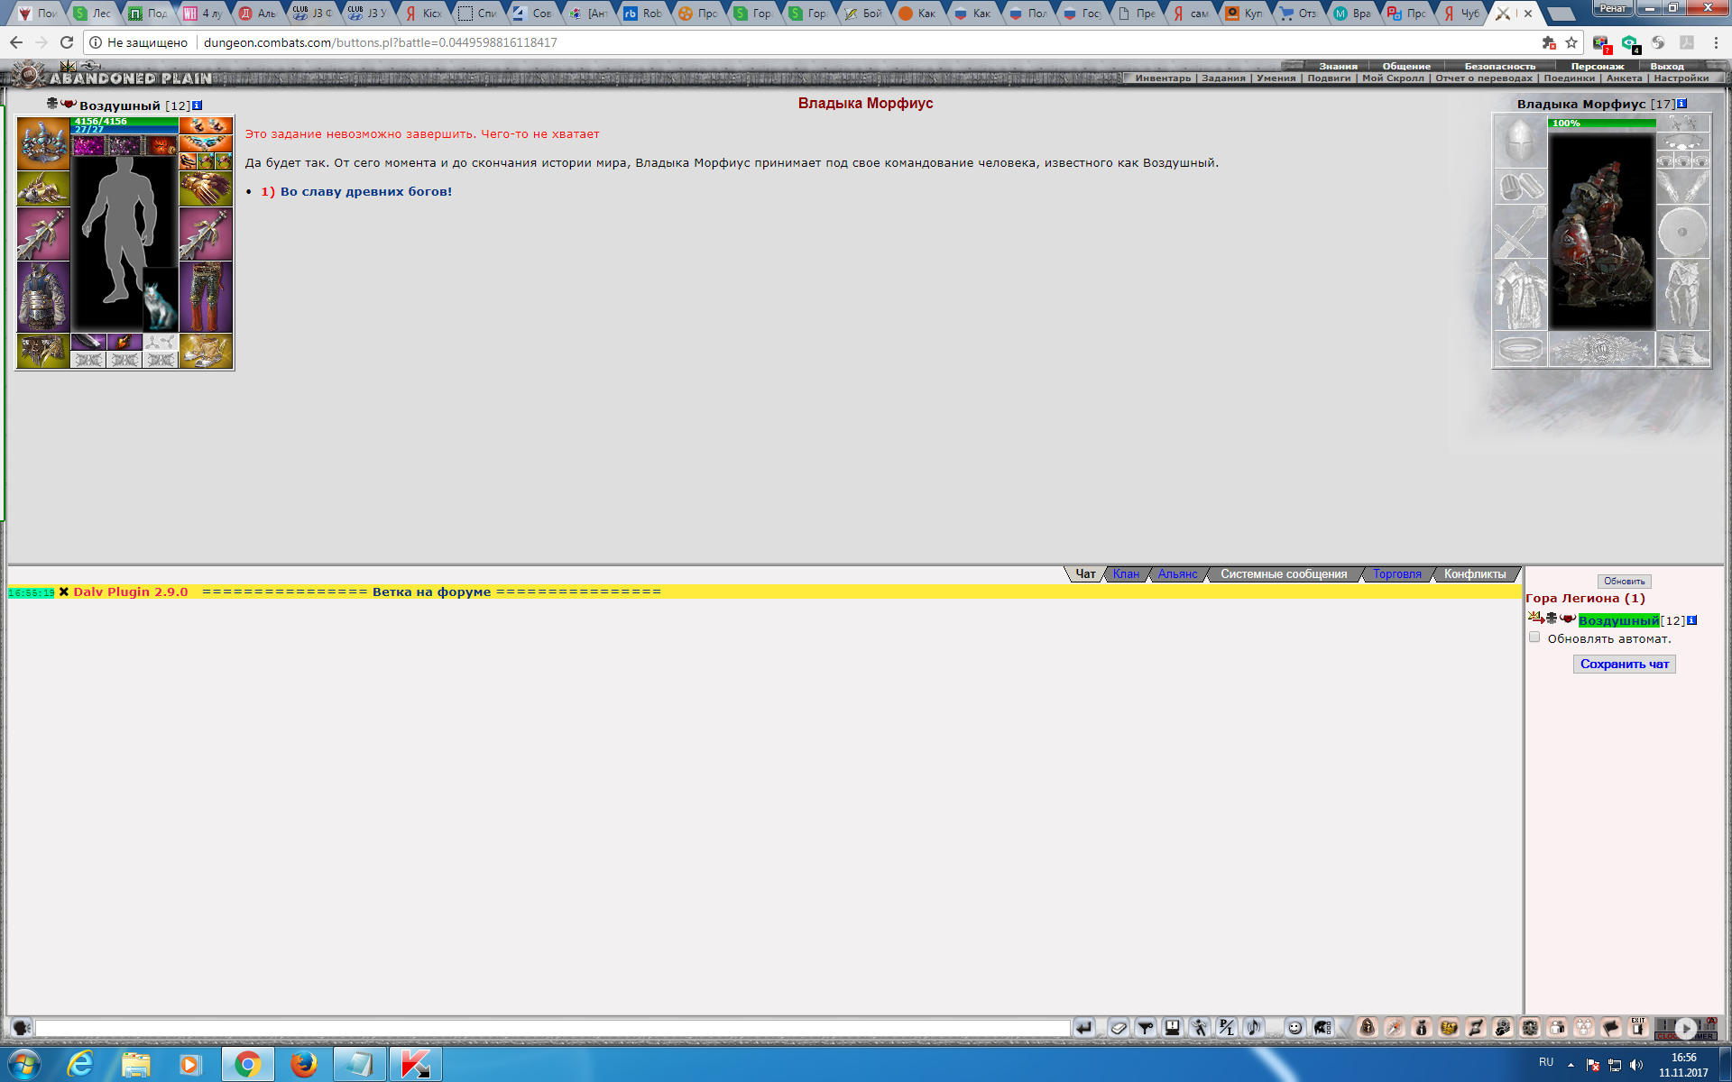
Task: Click the earrings equipment slot
Action: (x=206, y=125)
